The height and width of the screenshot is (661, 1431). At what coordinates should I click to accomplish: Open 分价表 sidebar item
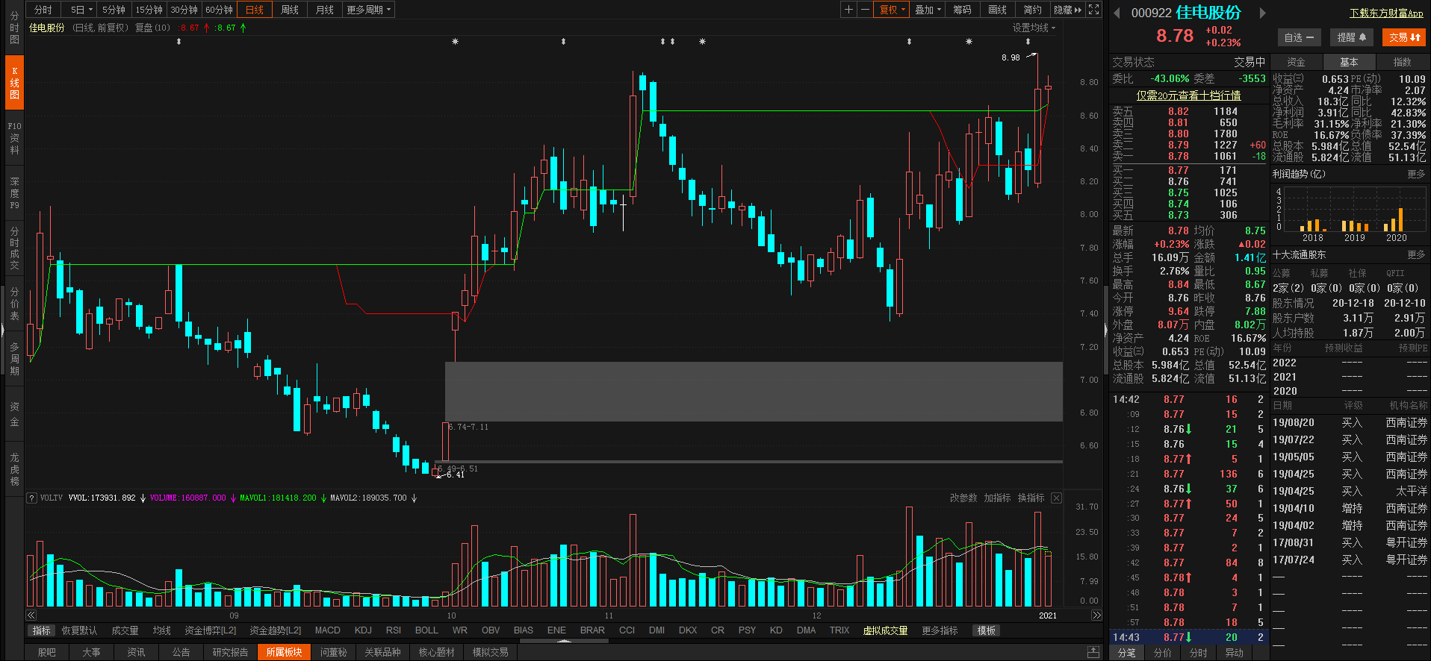click(14, 304)
